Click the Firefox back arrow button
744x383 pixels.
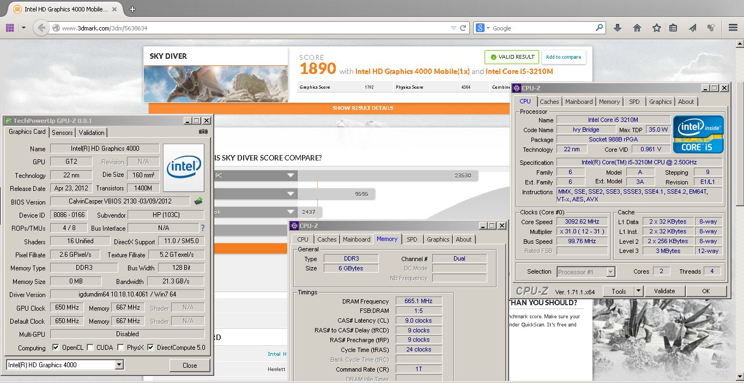point(41,28)
